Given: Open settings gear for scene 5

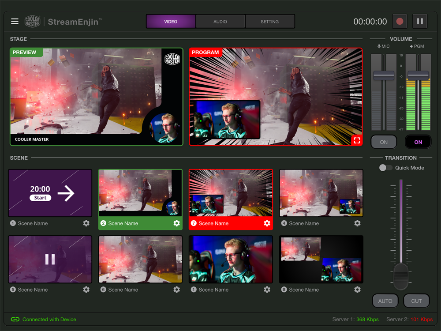Looking at the screenshot, I should (86, 290).
